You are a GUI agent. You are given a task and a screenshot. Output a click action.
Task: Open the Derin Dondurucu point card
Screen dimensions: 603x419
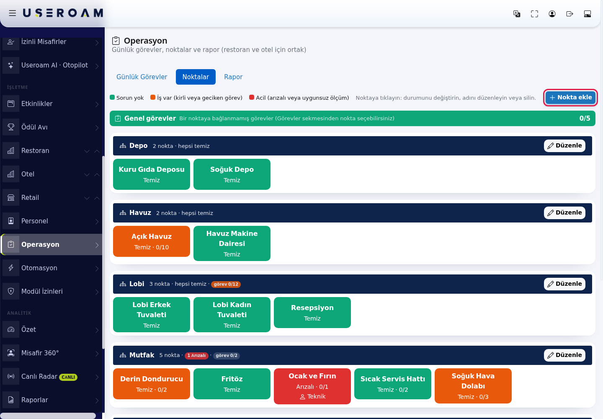(x=152, y=384)
